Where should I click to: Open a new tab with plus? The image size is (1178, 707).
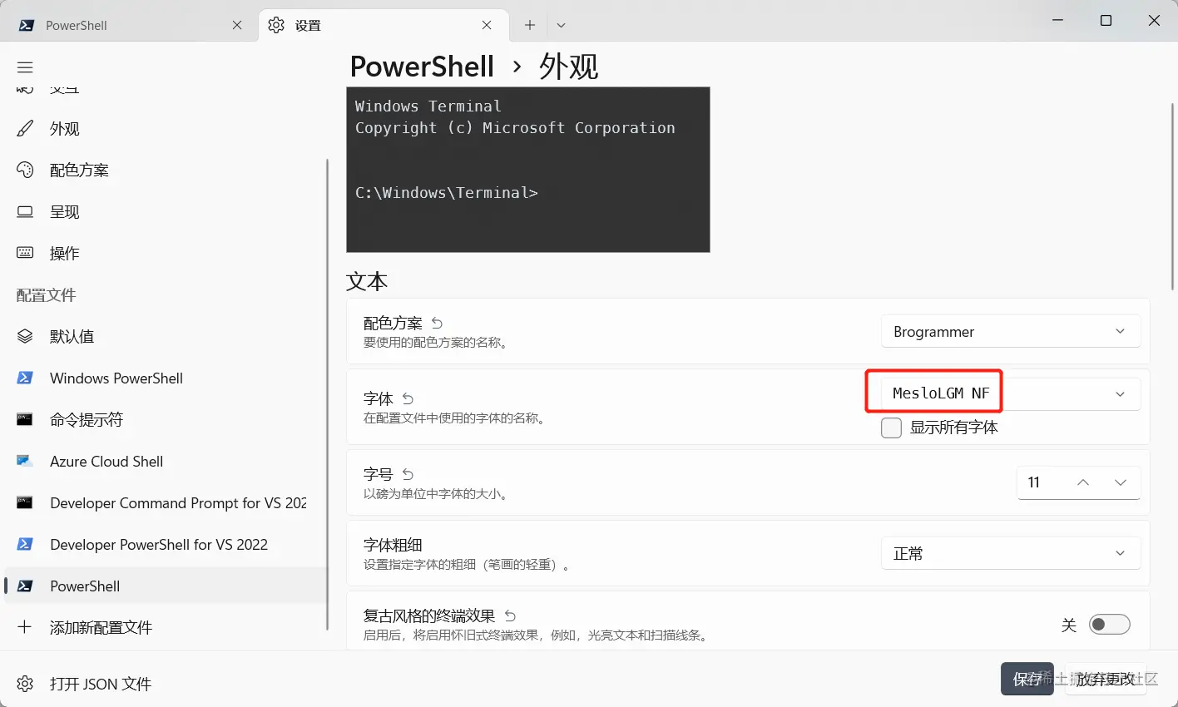530,25
